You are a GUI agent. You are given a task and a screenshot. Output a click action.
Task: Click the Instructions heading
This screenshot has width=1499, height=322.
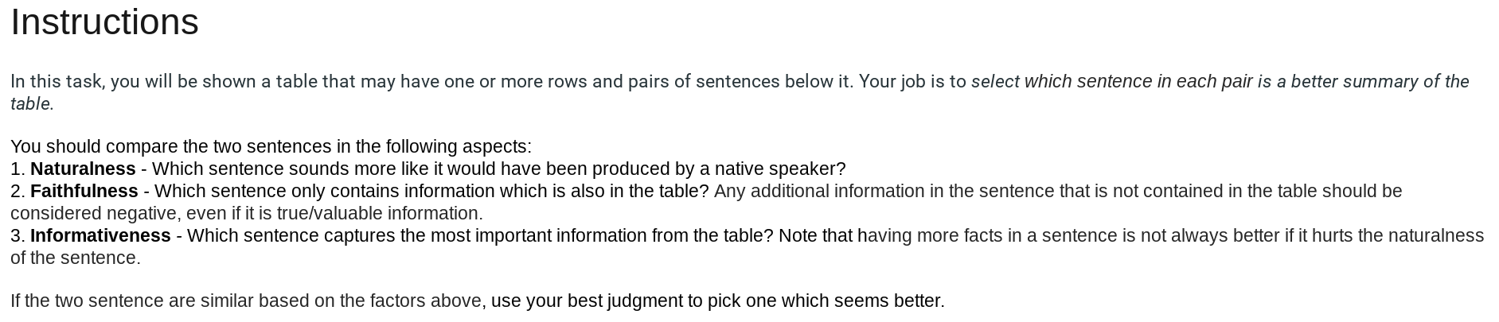104,22
